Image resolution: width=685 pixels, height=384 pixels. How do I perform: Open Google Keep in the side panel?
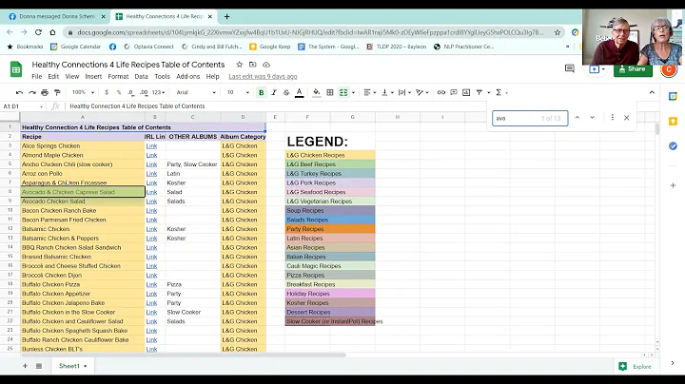(673, 121)
